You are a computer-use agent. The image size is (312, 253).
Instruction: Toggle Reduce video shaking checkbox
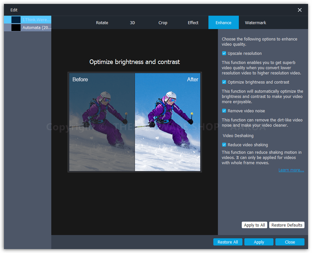(x=224, y=145)
